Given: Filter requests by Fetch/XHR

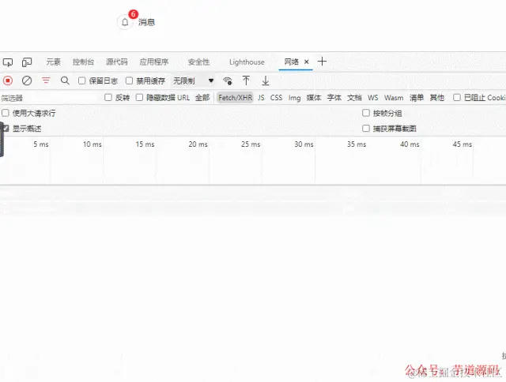Looking at the screenshot, I should [x=236, y=98].
